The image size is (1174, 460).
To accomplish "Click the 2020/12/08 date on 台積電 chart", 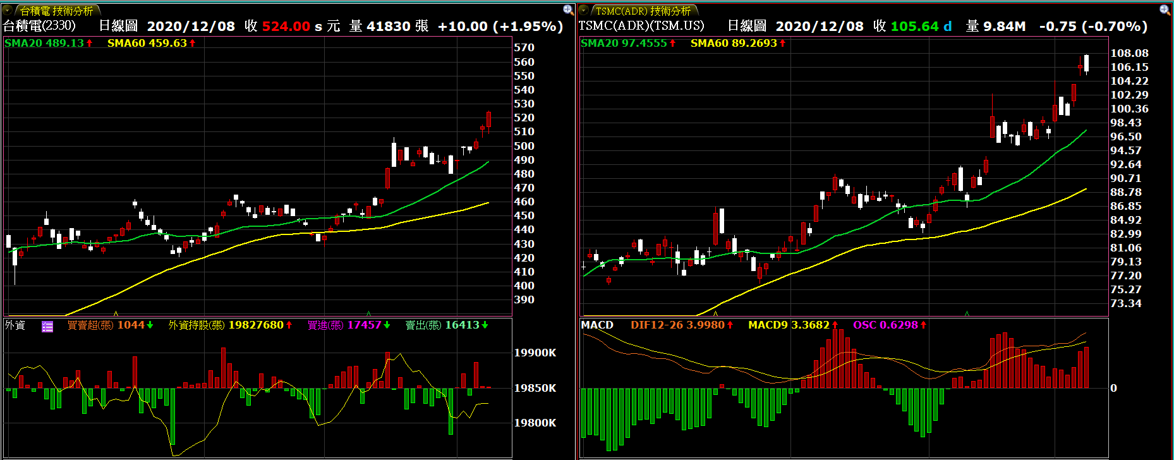I will 191,27.
